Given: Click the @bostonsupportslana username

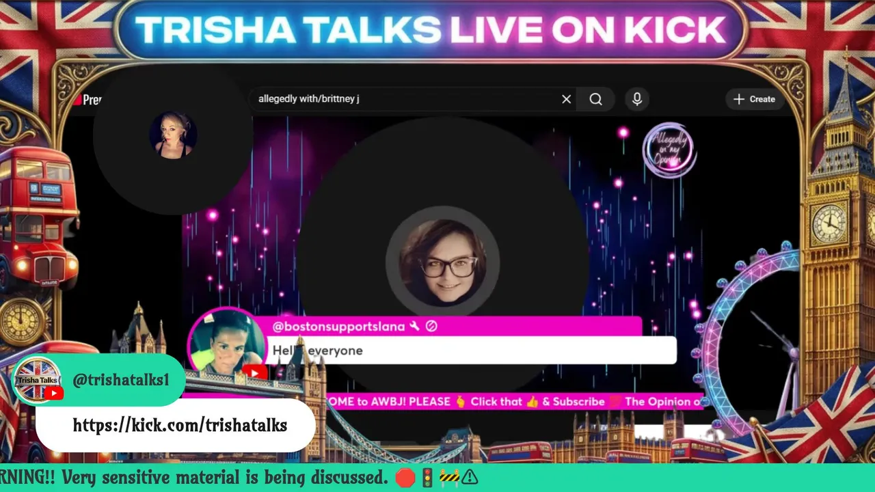Looking at the screenshot, I should click(x=338, y=327).
